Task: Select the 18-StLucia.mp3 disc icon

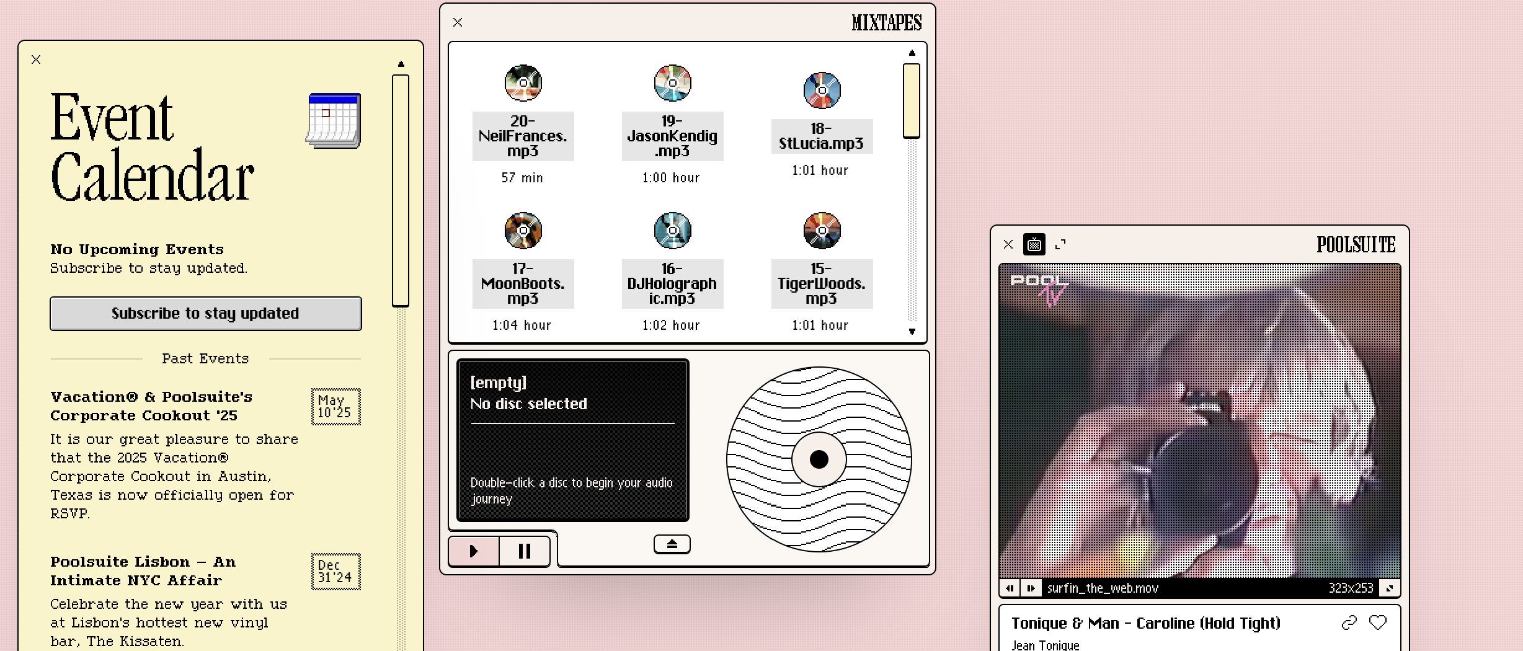Action: coord(822,90)
